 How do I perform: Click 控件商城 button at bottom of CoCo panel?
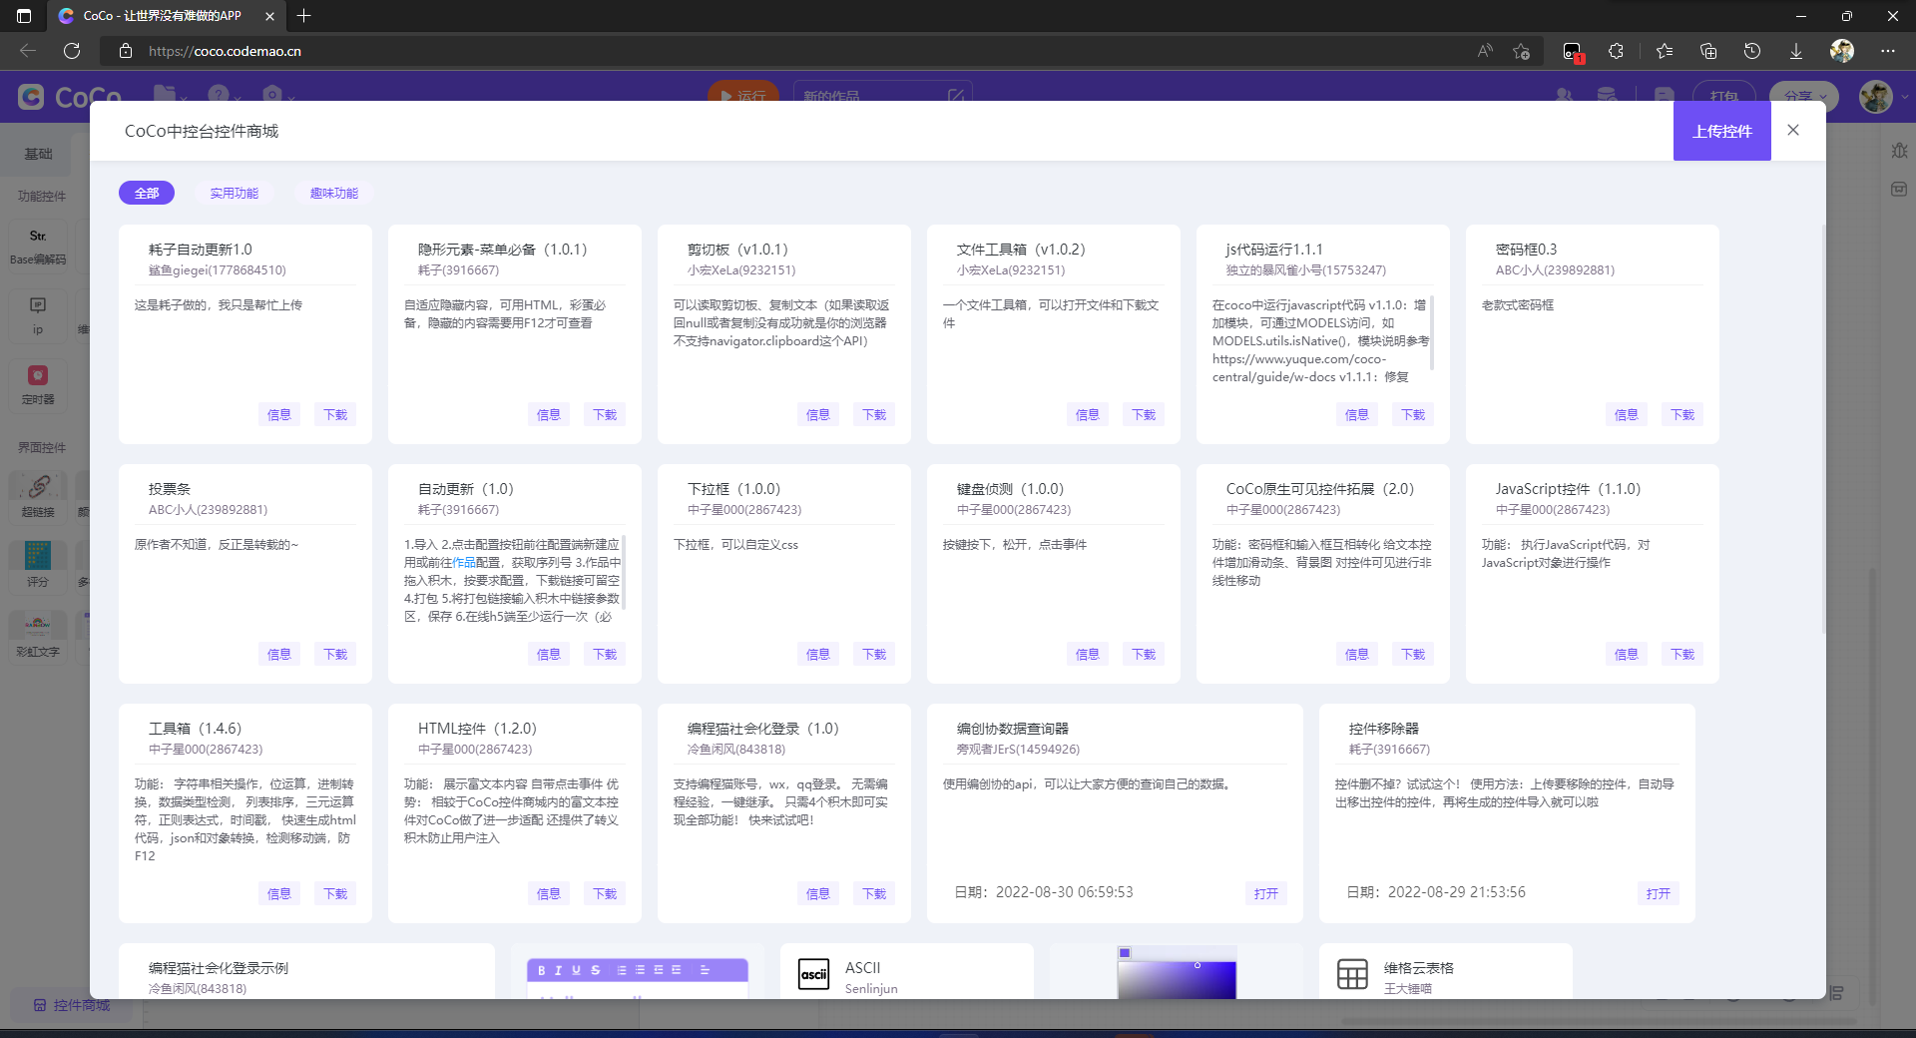72,1005
